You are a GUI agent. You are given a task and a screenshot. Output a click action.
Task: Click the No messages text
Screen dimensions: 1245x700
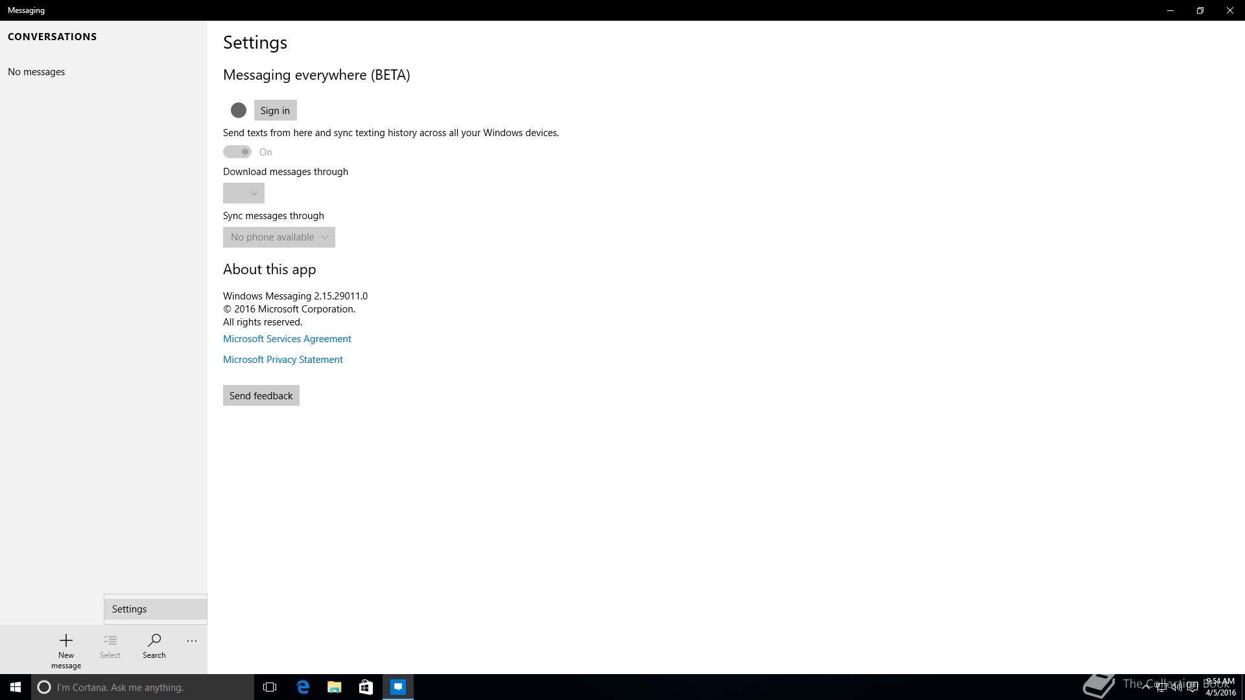click(36, 72)
